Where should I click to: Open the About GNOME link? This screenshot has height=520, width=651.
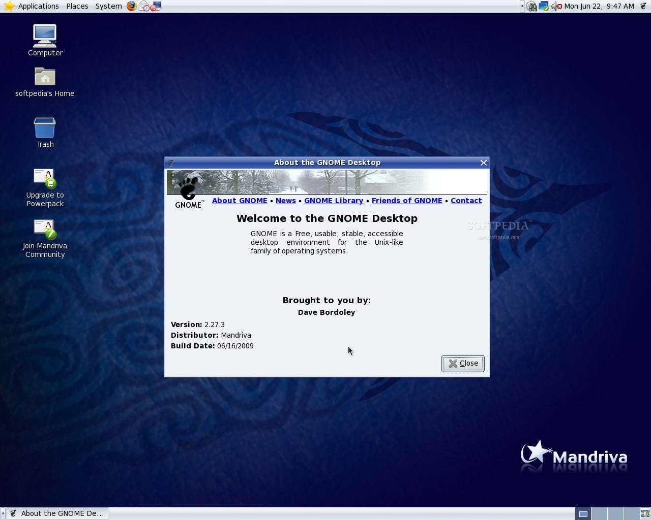(x=240, y=201)
